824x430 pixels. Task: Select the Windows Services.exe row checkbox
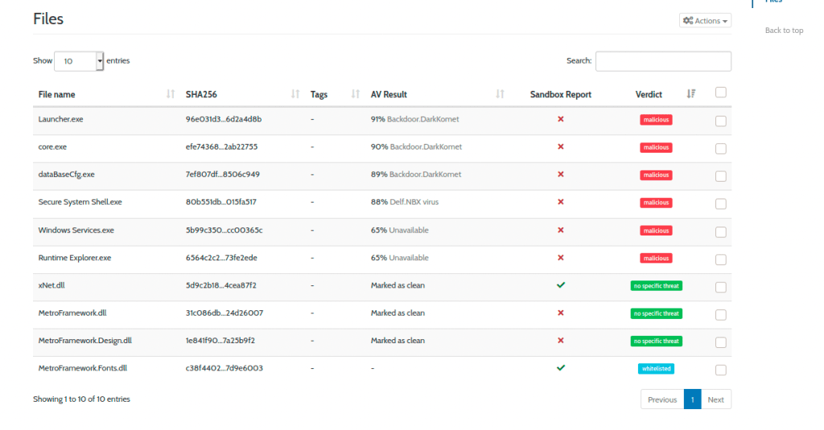pos(720,231)
